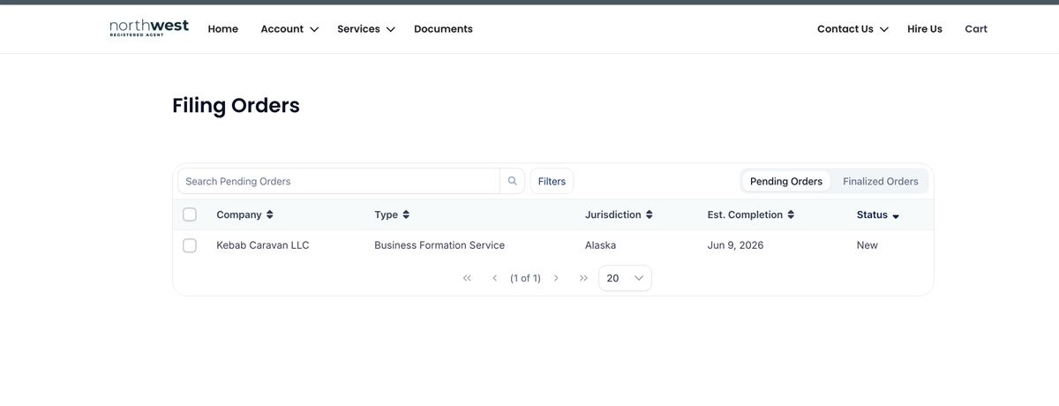Viewport: 1059px width, 406px height.
Task: Click the Search Pending Orders field
Action: [339, 181]
